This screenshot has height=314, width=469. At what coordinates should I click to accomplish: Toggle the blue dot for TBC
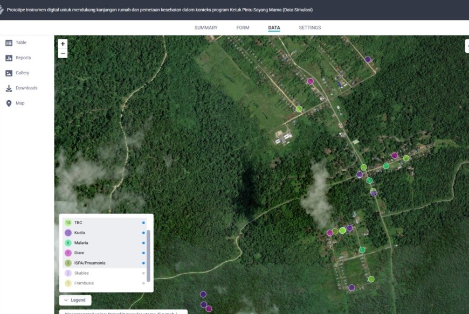(143, 222)
